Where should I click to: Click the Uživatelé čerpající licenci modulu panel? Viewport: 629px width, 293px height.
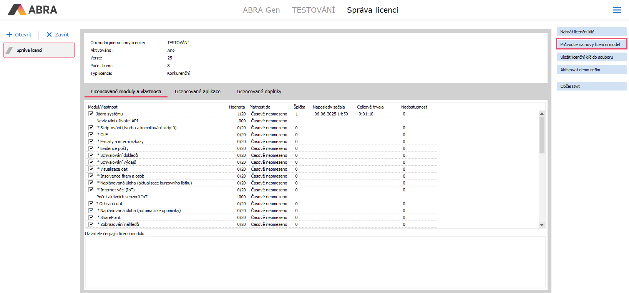coord(315,262)
